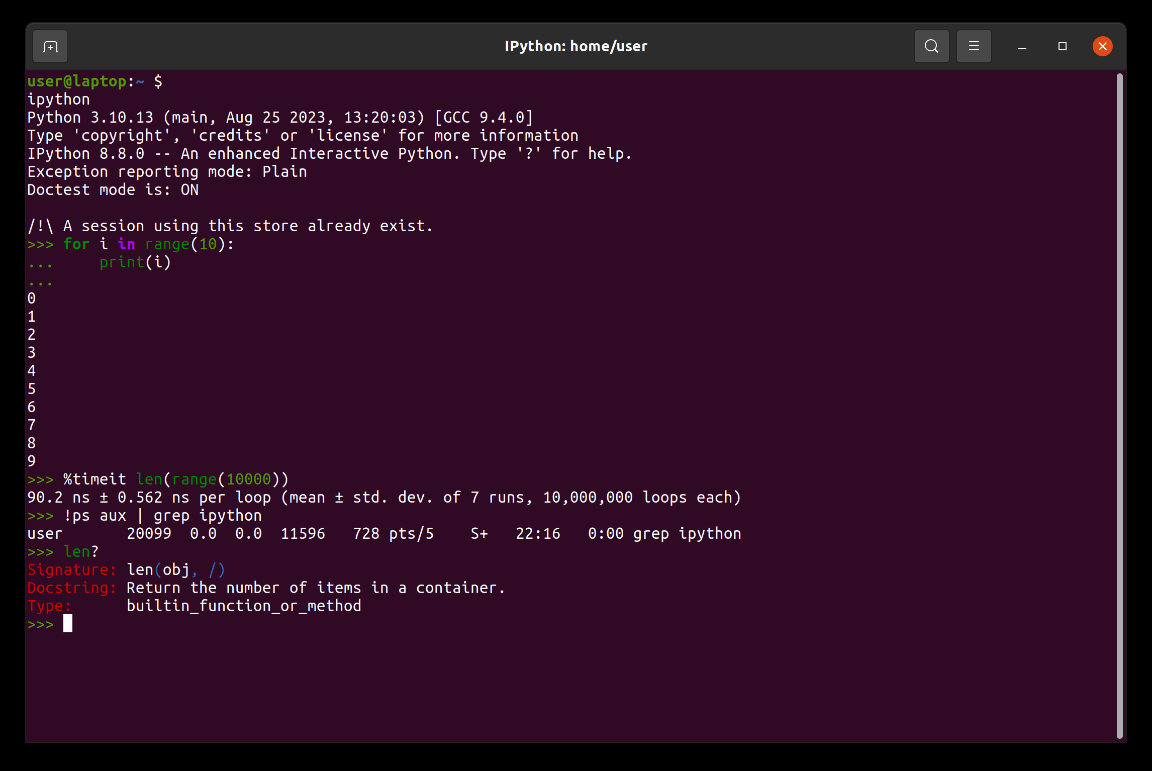Open a new terminal tab
Viewport: 1152px width, 771px height.
click(50, 46)
